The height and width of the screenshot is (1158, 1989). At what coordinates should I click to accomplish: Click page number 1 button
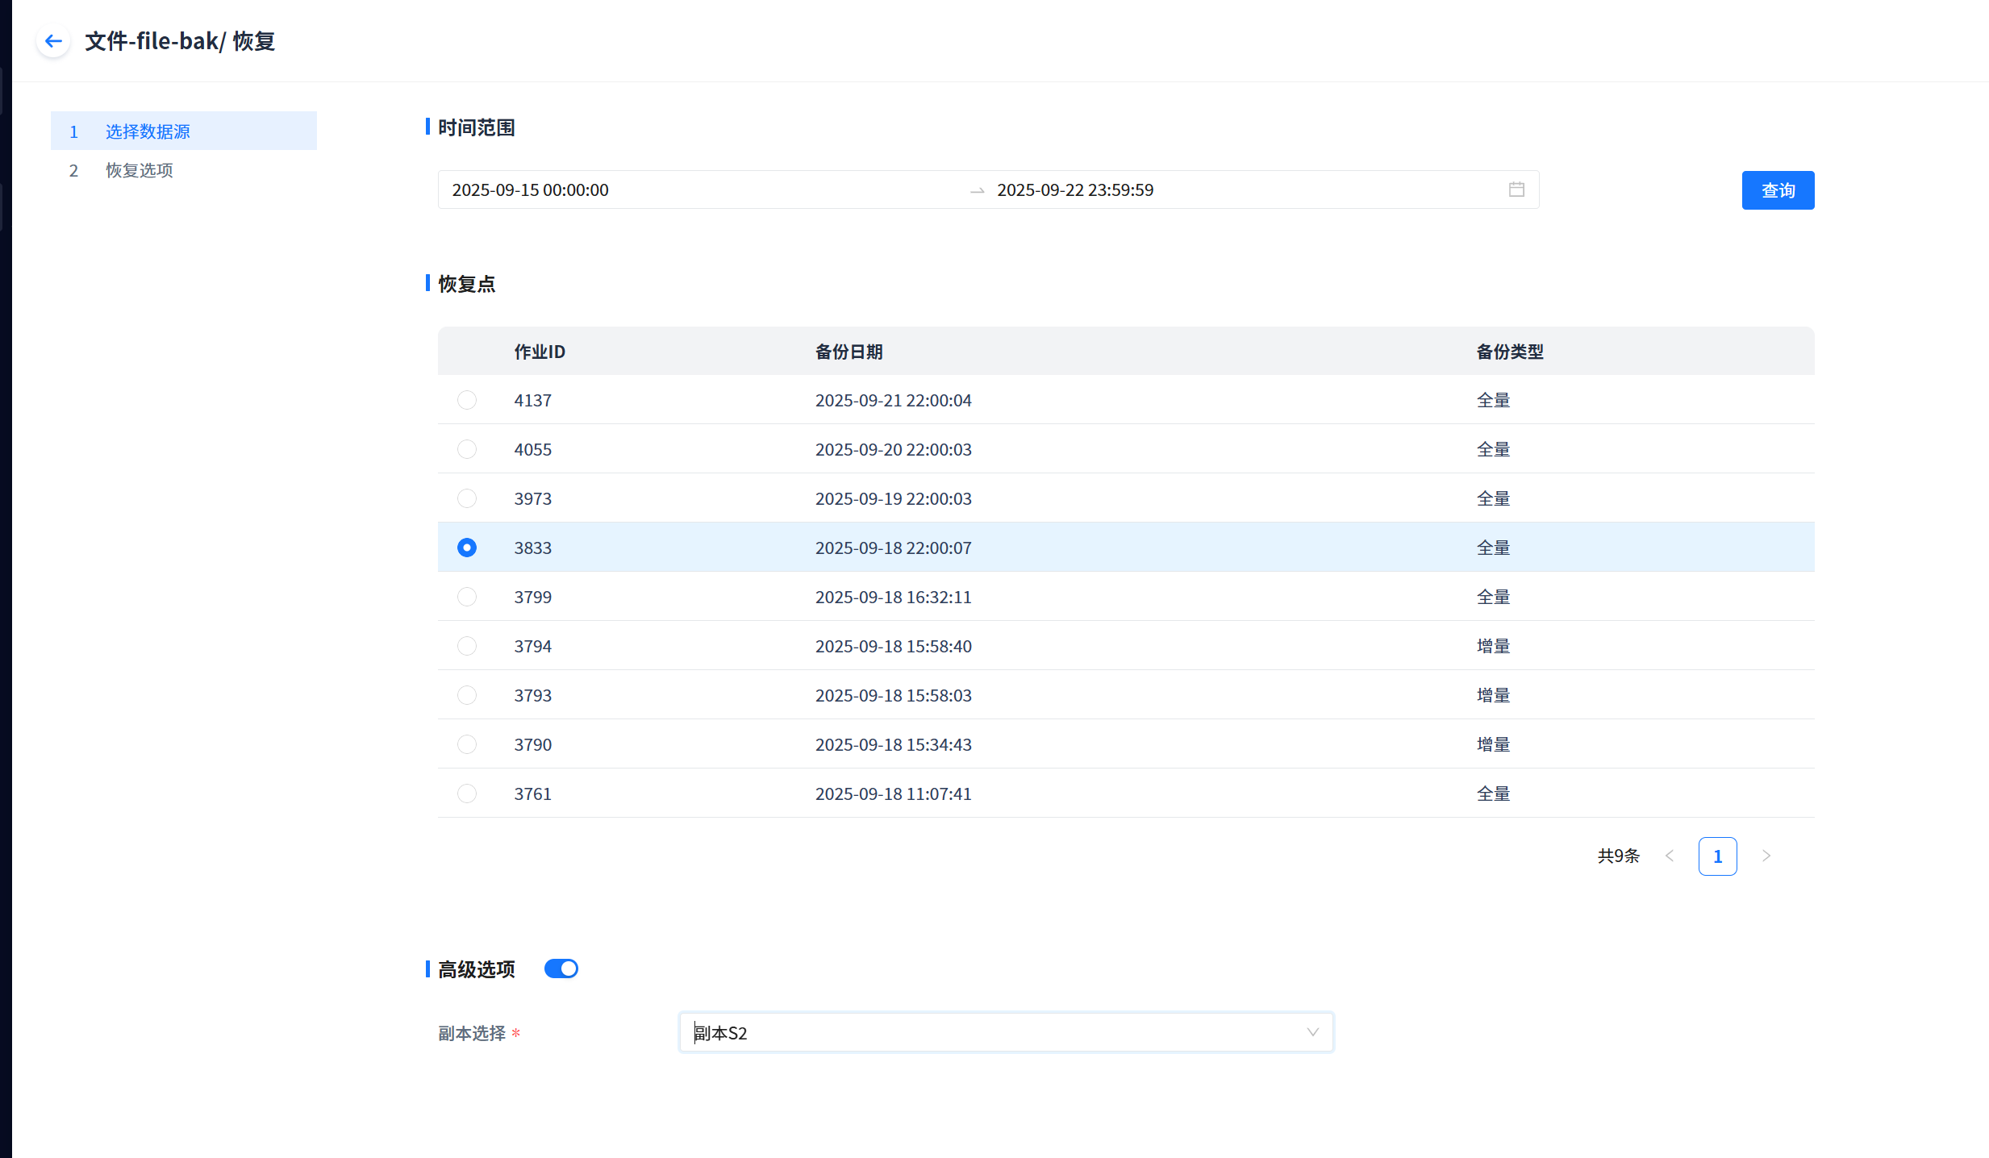(1717, 856)
